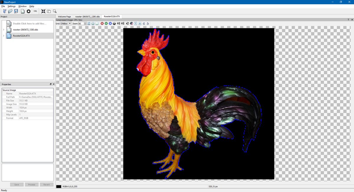Click the compress inward-arrows icon

(43, 11)
